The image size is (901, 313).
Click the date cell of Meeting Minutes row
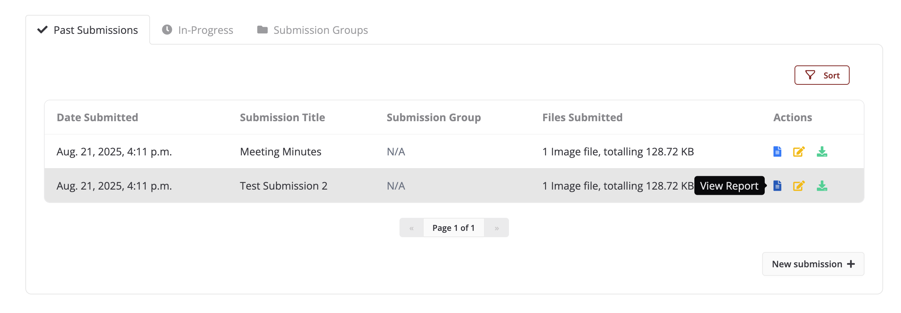pos(114,152)
